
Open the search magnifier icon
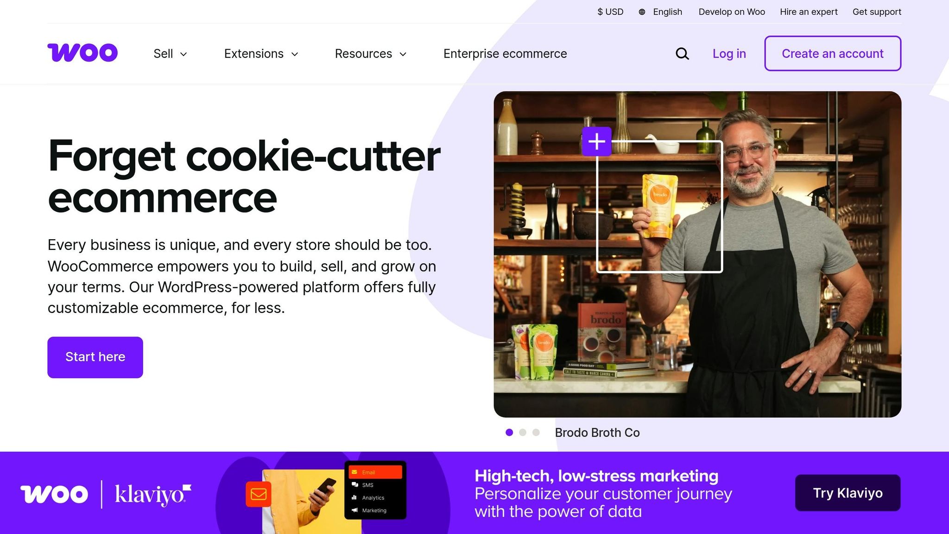tap(682, 54)
